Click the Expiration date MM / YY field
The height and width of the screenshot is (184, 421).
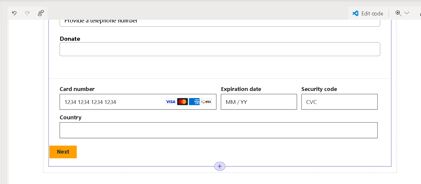pos(259,102)
